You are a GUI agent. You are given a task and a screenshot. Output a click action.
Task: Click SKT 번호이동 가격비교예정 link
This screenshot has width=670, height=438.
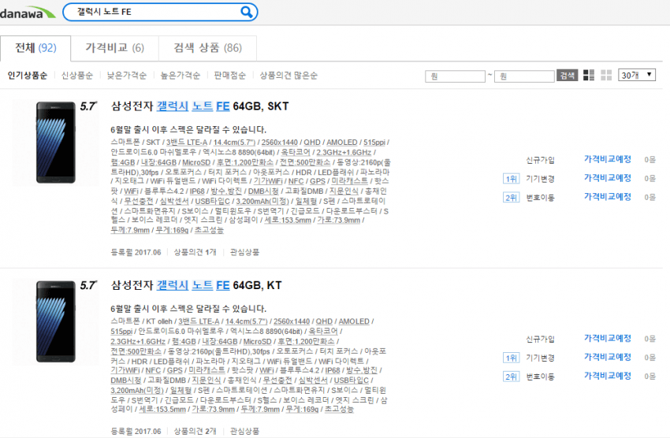click(608, 197)
